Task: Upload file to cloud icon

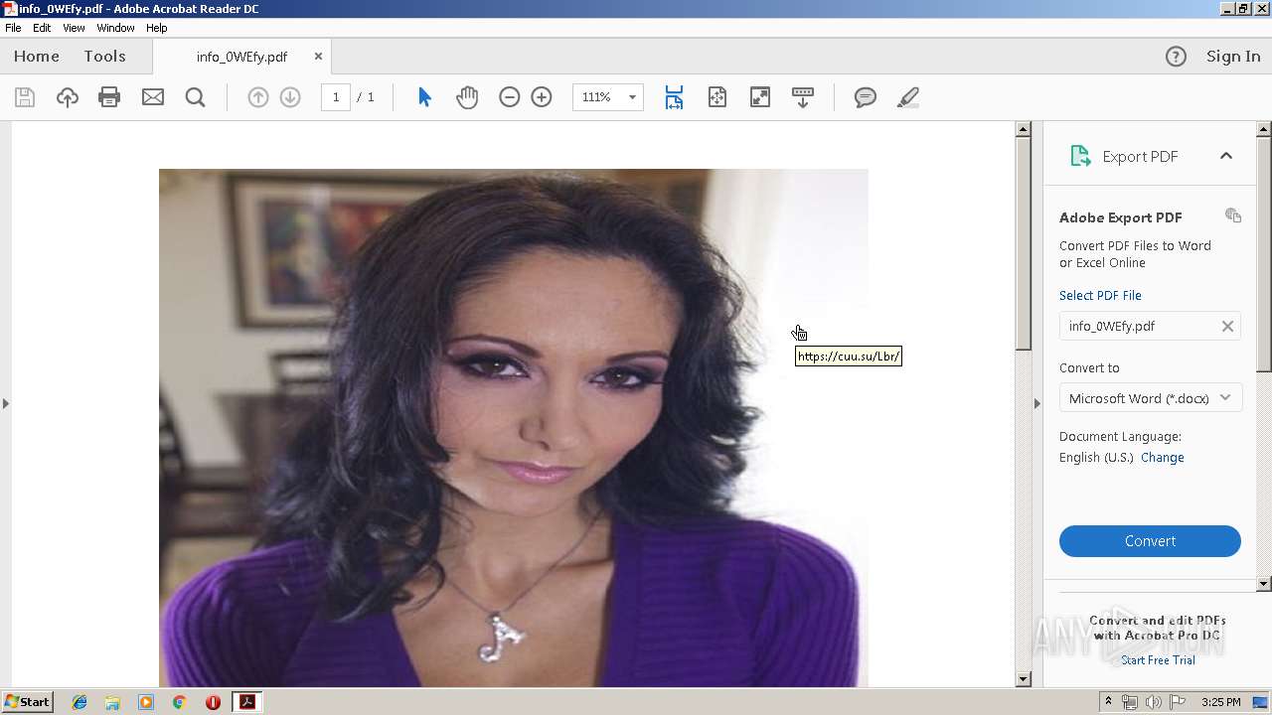Action: 68,97
